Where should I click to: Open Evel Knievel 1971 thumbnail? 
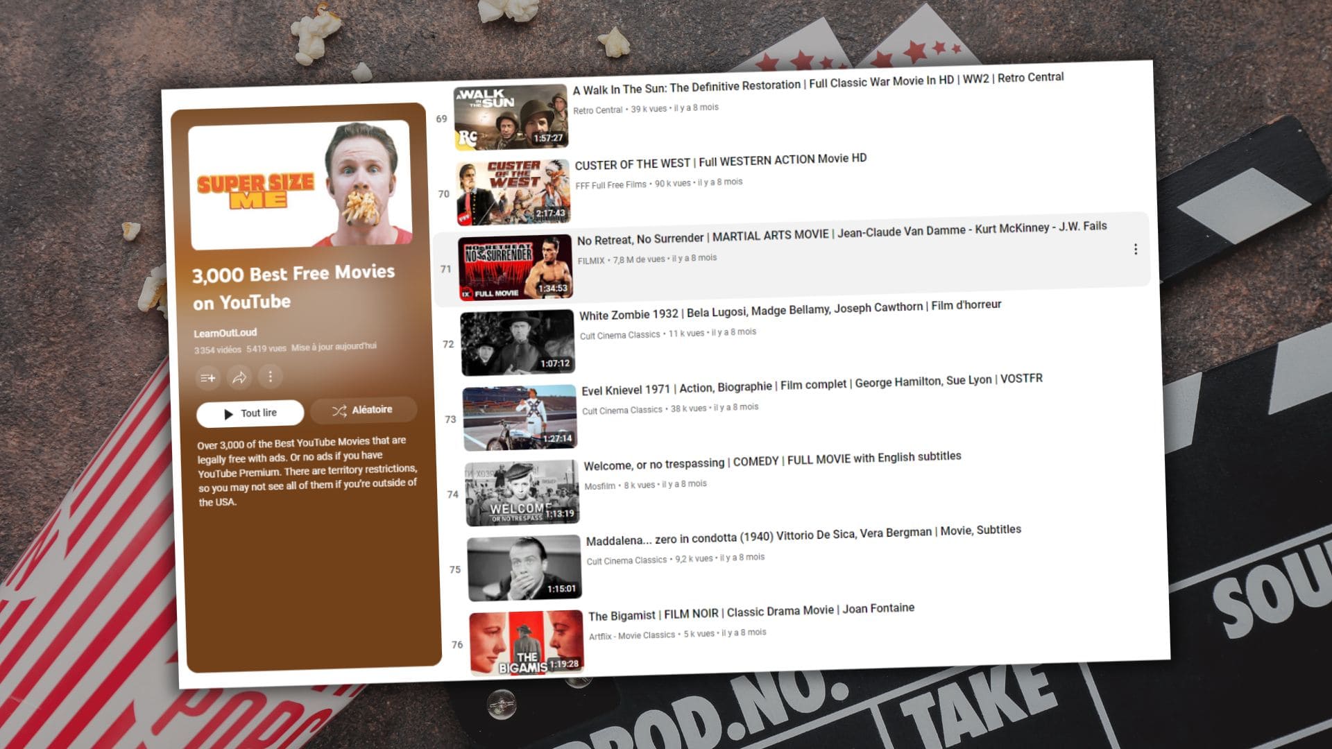point(520,417)
